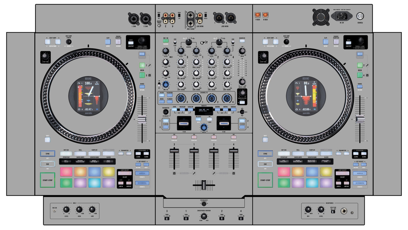Select the ECHO main FX button

(x=174, y=109)
